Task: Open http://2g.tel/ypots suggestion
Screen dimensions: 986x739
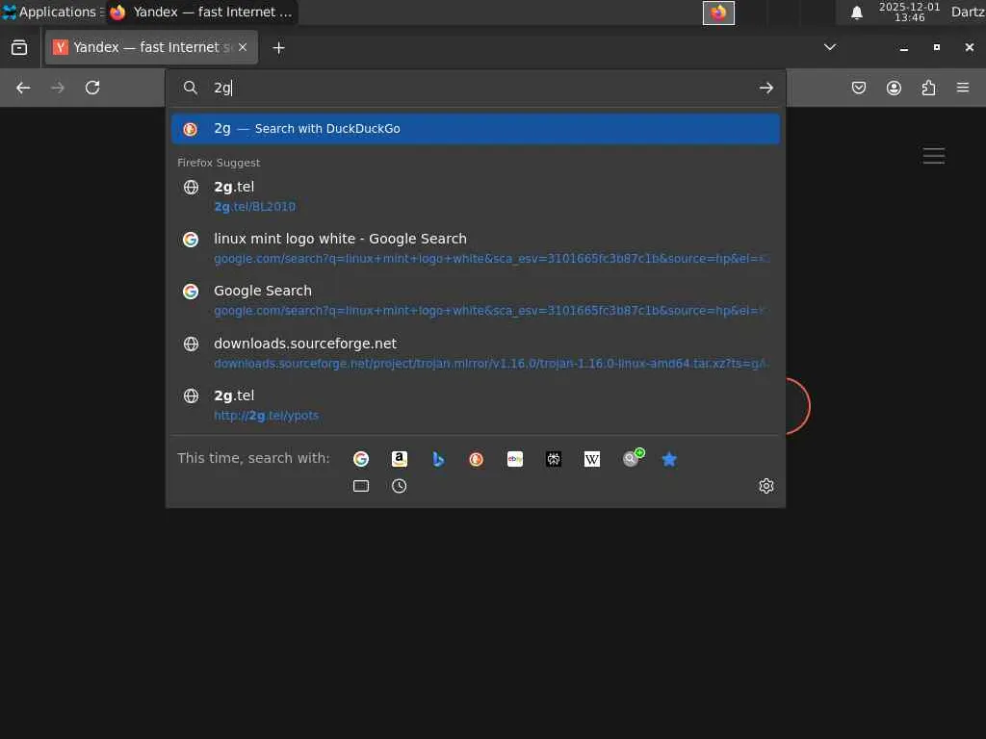Action: [476, 405]
